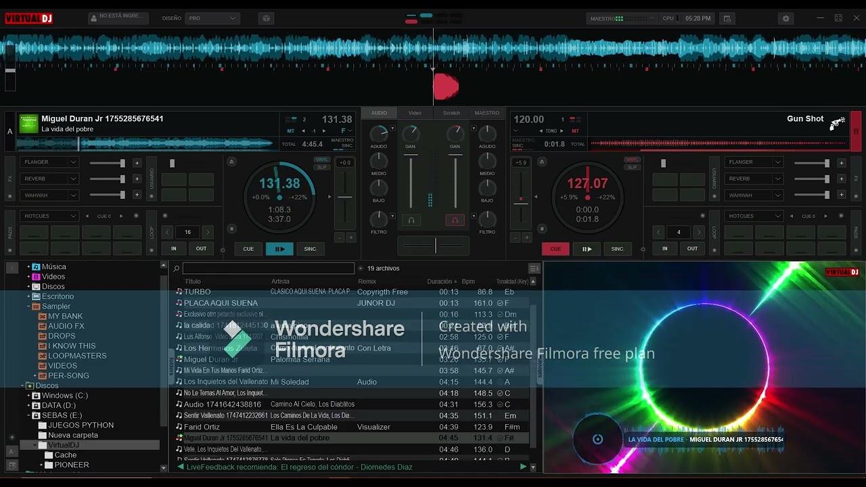Click the deck B headphone cue icon
The height and width of the screenshot is (487, 866).
click(x=455, y=220)
